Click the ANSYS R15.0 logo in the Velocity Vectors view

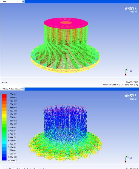pos(131,97)
